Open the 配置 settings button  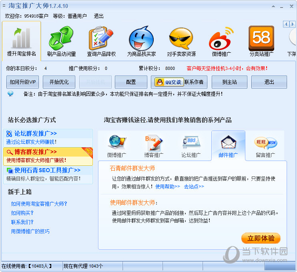[x=131, y=82]
